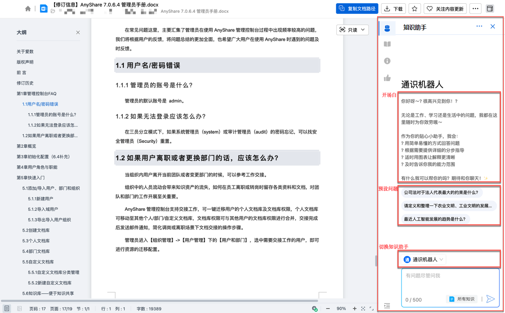Go to the home page icon
The image size is (505, 313).
click(28, 9)
